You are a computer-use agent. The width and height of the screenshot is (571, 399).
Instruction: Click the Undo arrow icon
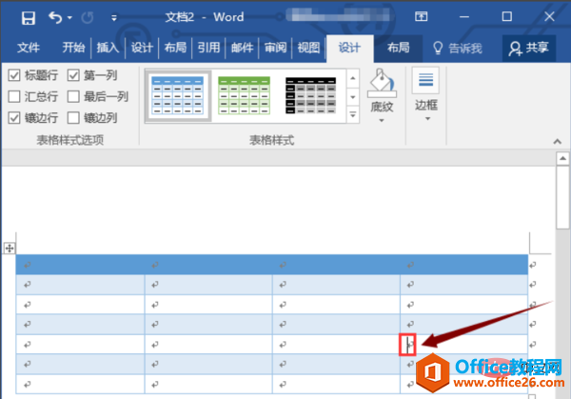(55, 17)
